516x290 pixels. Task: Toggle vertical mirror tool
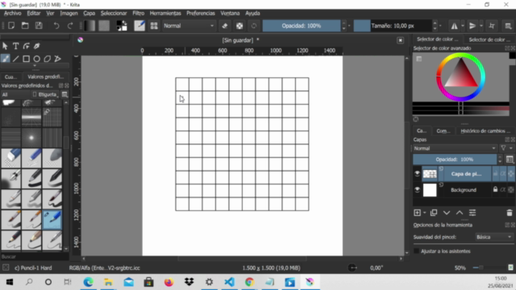[x=472, y=26]
